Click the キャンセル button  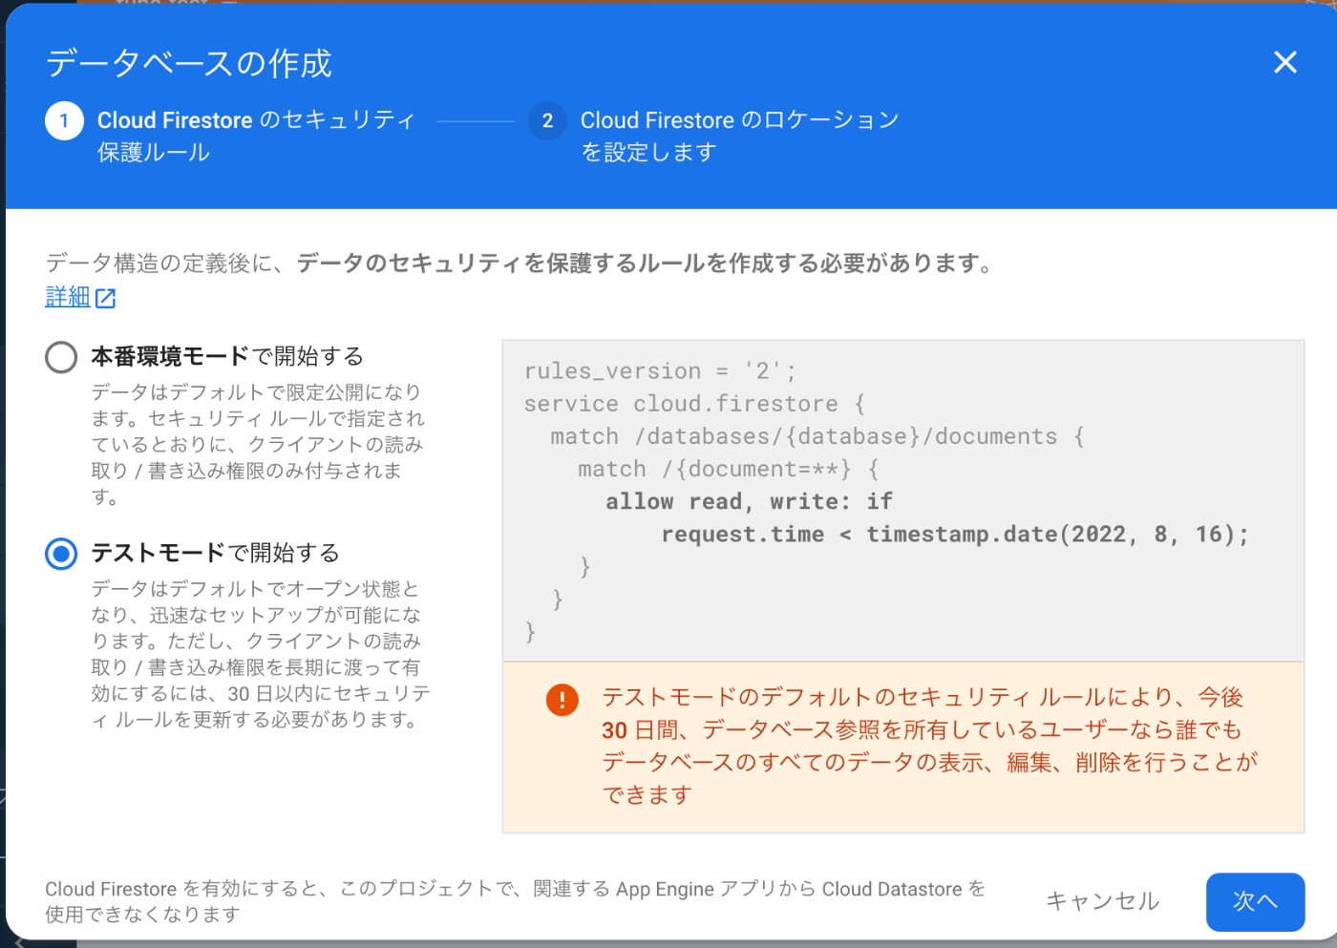[1102, 901]
